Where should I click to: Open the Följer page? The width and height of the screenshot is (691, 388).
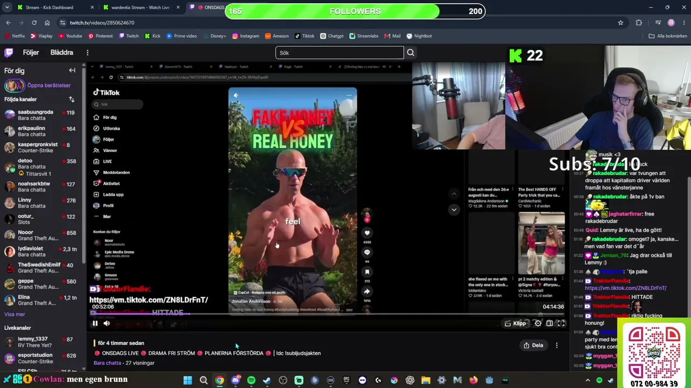[31, 52]
